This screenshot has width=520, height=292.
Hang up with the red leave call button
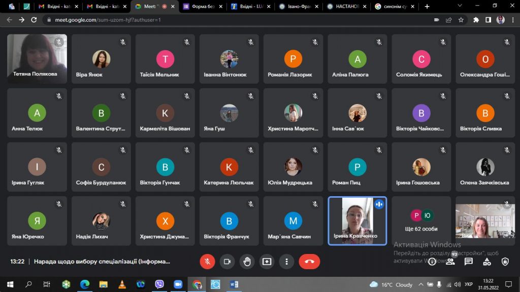point(309,262)
